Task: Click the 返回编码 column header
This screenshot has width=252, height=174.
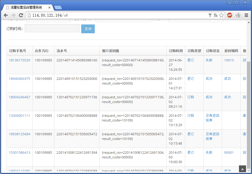Action: coord(231,51)
